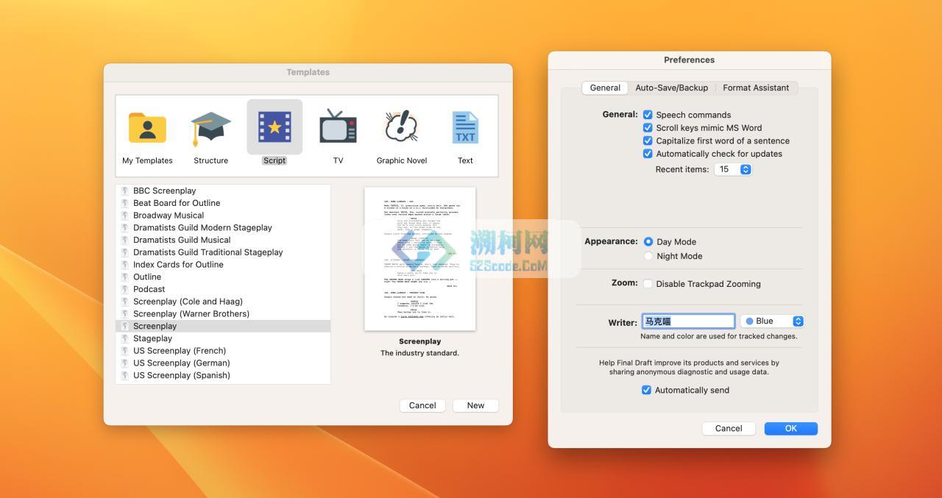The width and height of the screenshot is (942, 498).
Task: Select the Script film star icon
Action: click(x=275, y=127)
